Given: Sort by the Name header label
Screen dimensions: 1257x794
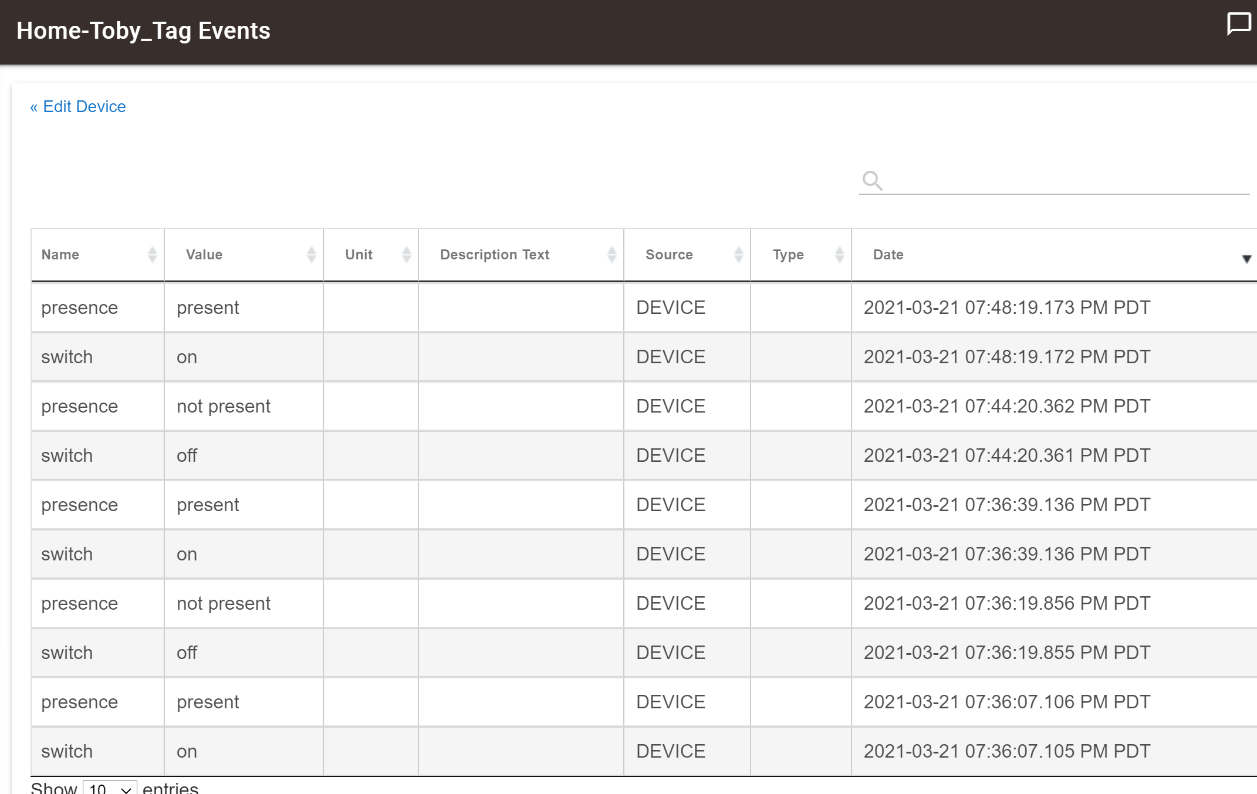Looking at the screenshot, I should tap(60, 255).
